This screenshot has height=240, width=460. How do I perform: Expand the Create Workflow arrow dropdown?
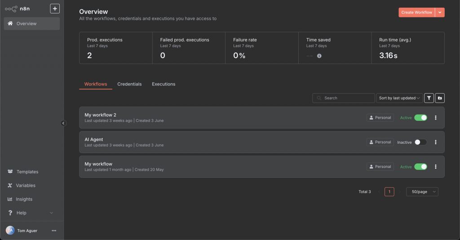[x=440, y=13]
